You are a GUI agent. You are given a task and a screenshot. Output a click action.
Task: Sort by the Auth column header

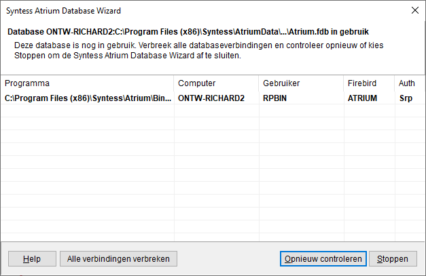[x=410, y=83]
